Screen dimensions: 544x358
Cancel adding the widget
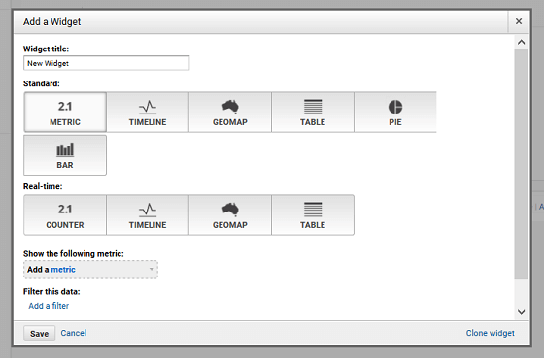[74, 333]
